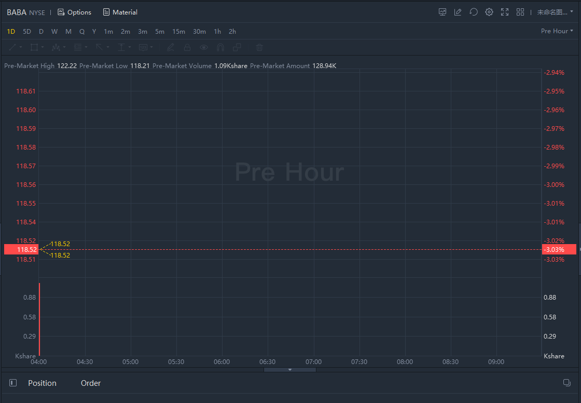Select the freehand pencil brush tool
The image size is (581, 403).
click(x=171, y=47)
